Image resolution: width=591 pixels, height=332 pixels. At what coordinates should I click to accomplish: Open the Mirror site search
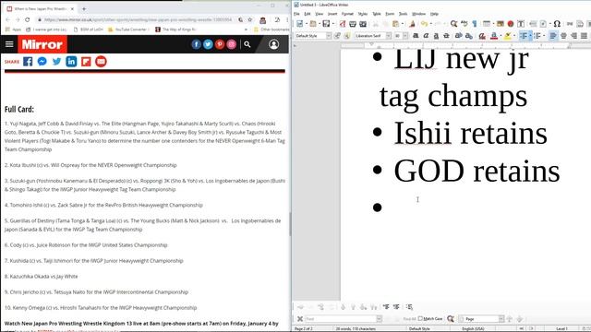[247, 44]
